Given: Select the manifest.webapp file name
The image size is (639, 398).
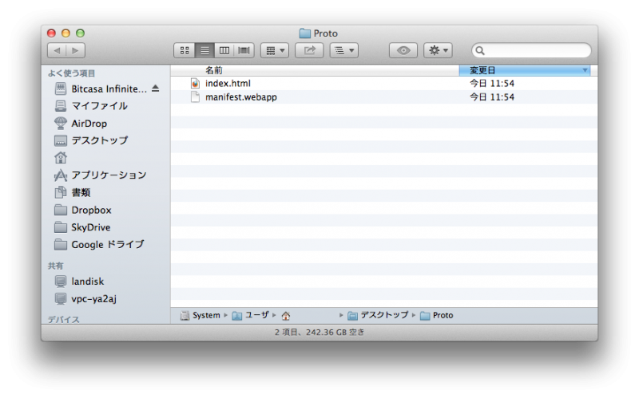Looking at the screenshot, I should [241, 97].
